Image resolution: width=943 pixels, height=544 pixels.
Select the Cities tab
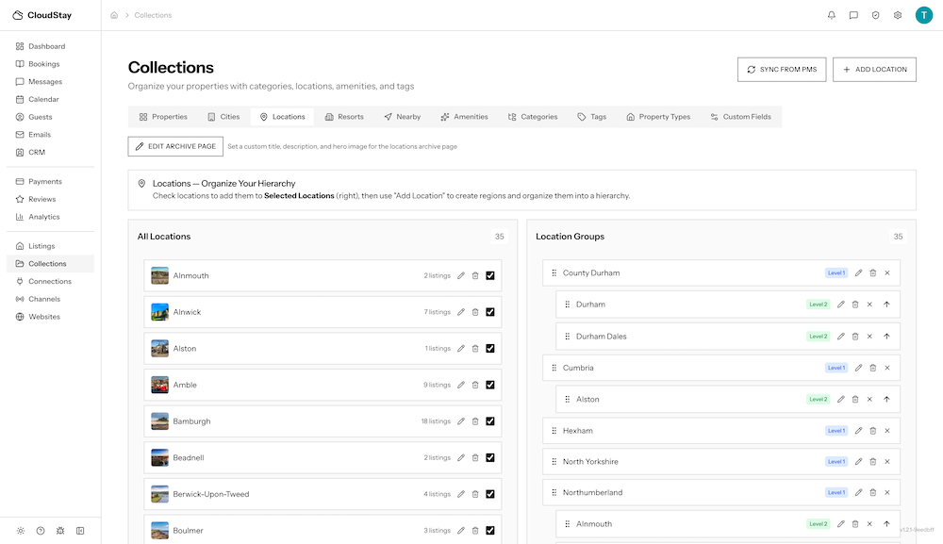pos(225,116)
